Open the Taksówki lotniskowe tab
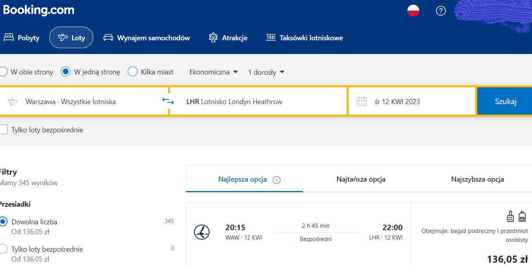This screenshot has height=265, width=532. (x=304, y=38)
